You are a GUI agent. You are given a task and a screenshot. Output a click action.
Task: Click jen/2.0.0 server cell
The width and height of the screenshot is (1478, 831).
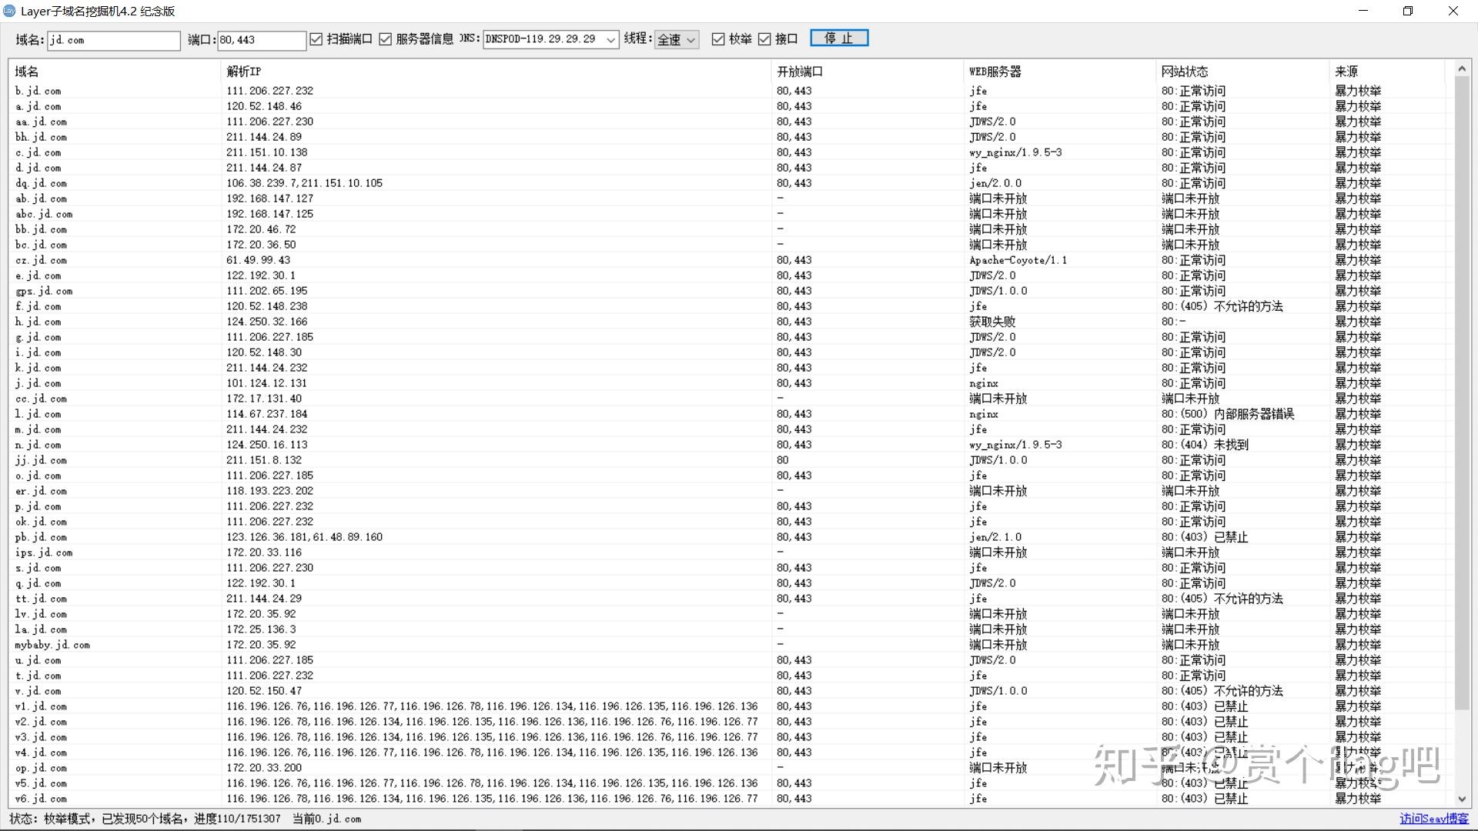click(995, 183)
